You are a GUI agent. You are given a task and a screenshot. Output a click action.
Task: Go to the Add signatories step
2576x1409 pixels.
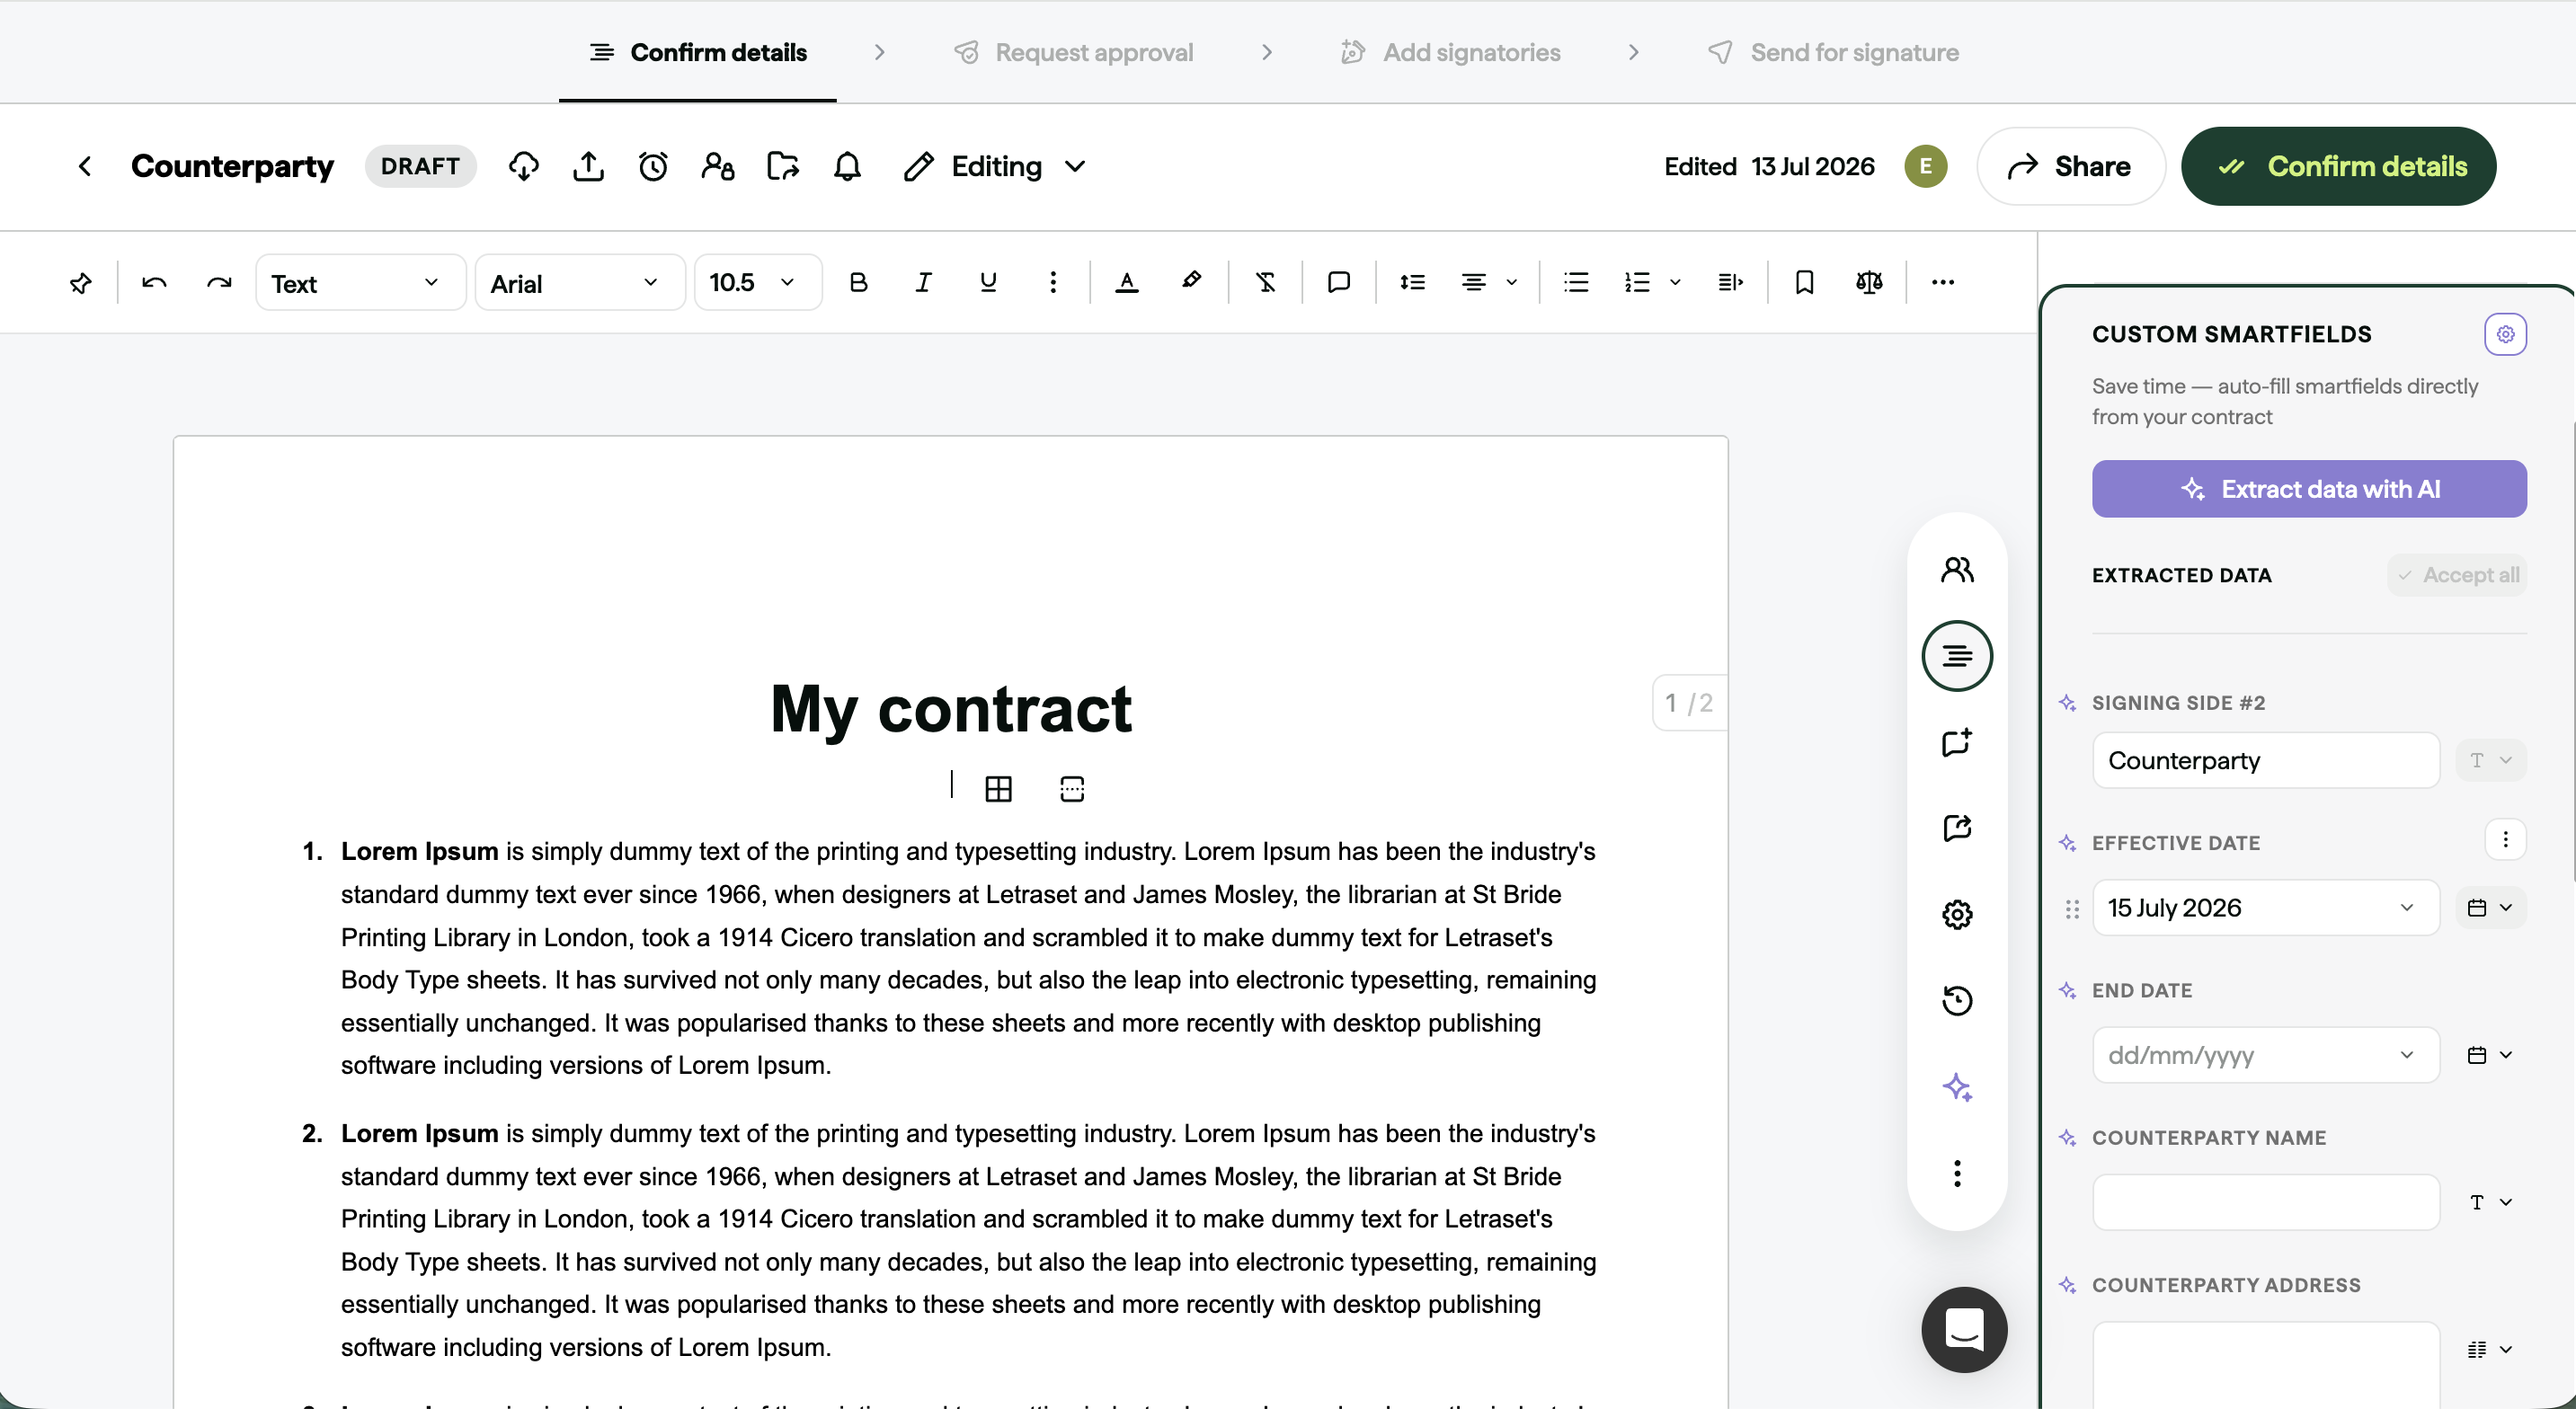(x=1450, y=52)
